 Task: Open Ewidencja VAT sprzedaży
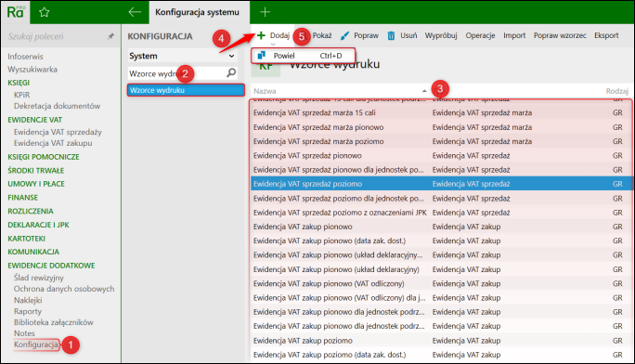pyautogui.click(x=58, y=132)
